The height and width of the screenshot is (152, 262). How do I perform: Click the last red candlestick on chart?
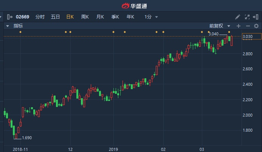[232, 41]
